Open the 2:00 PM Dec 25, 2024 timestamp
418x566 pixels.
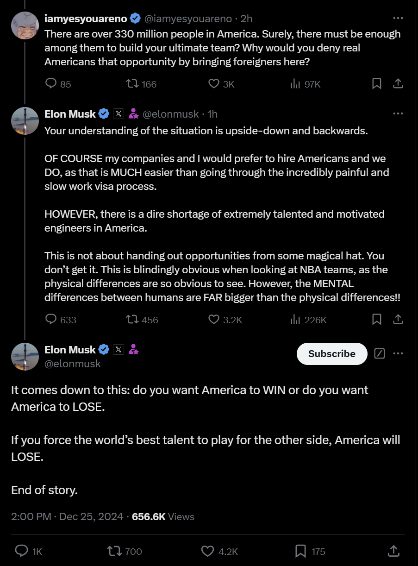(67, 516)
